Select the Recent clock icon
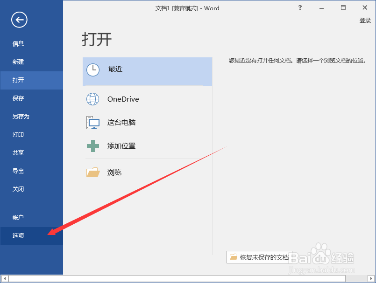Image resolution: width=376 pixels, height=283 pixels. click(x=93, y=70)
